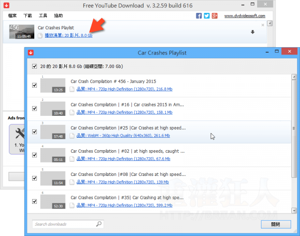The image size is (300, 236).
Task: Change quality link showing 158.1 Mb
Action: 124,112
